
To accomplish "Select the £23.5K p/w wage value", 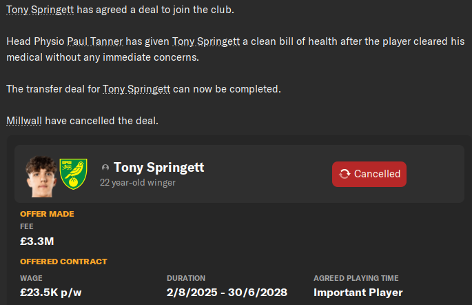I will coord(51,293).
